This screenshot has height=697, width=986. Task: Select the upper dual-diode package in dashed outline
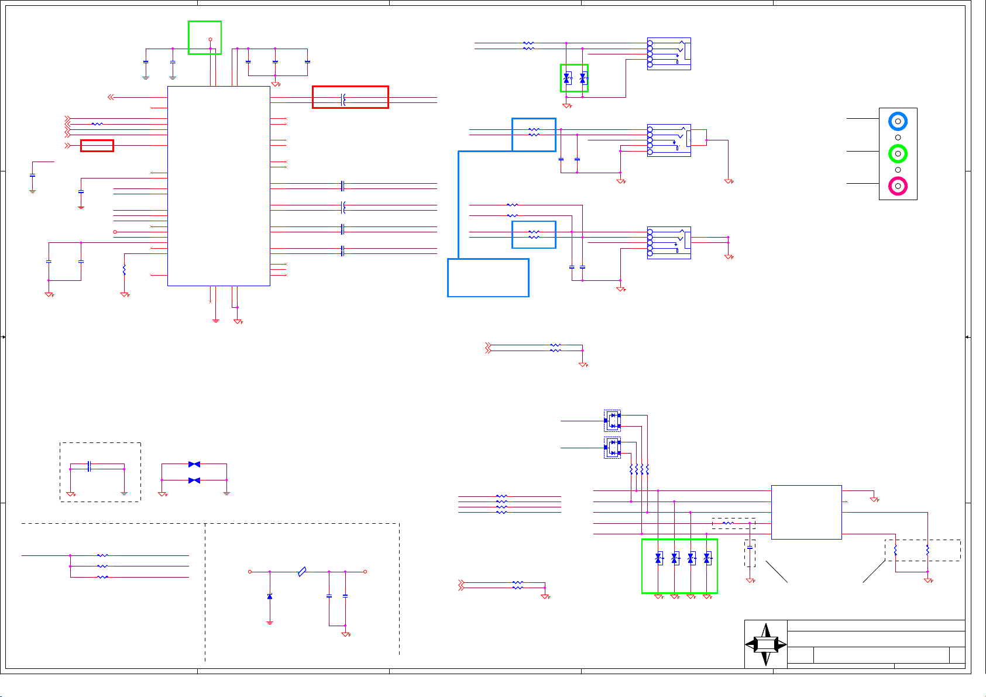tap(612, 420)
